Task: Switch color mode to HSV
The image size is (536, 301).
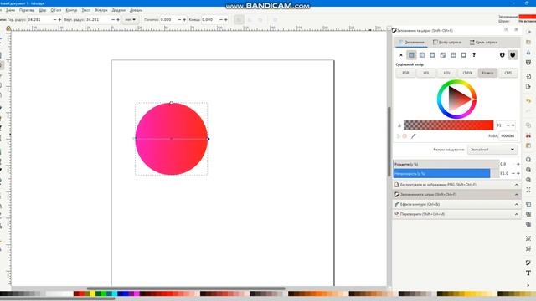Action: coord(446,73)
